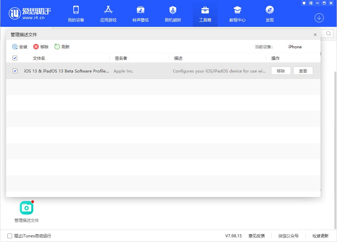Close the 管理描述文件 dialog
The height and width of the screenshot is (242, 337).
point(315,35)
